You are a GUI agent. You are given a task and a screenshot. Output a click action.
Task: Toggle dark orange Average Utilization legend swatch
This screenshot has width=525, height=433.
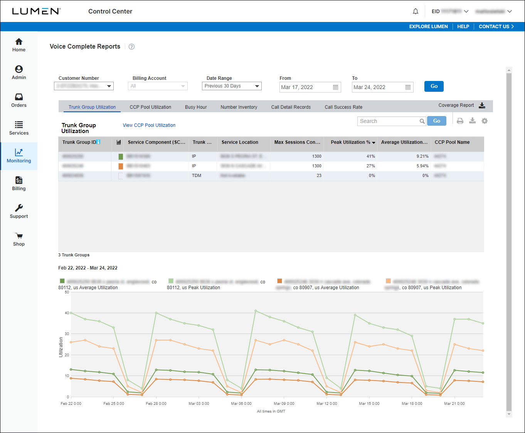point(280,281)
